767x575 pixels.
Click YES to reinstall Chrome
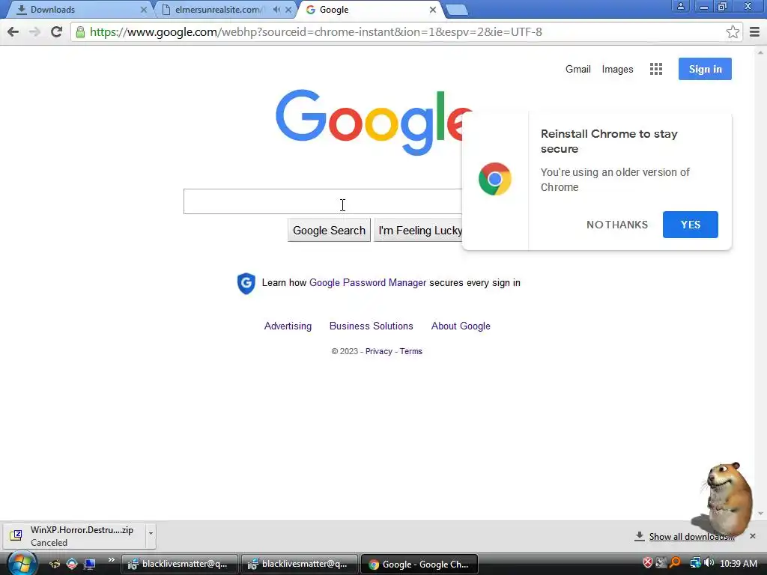(690, 225)
